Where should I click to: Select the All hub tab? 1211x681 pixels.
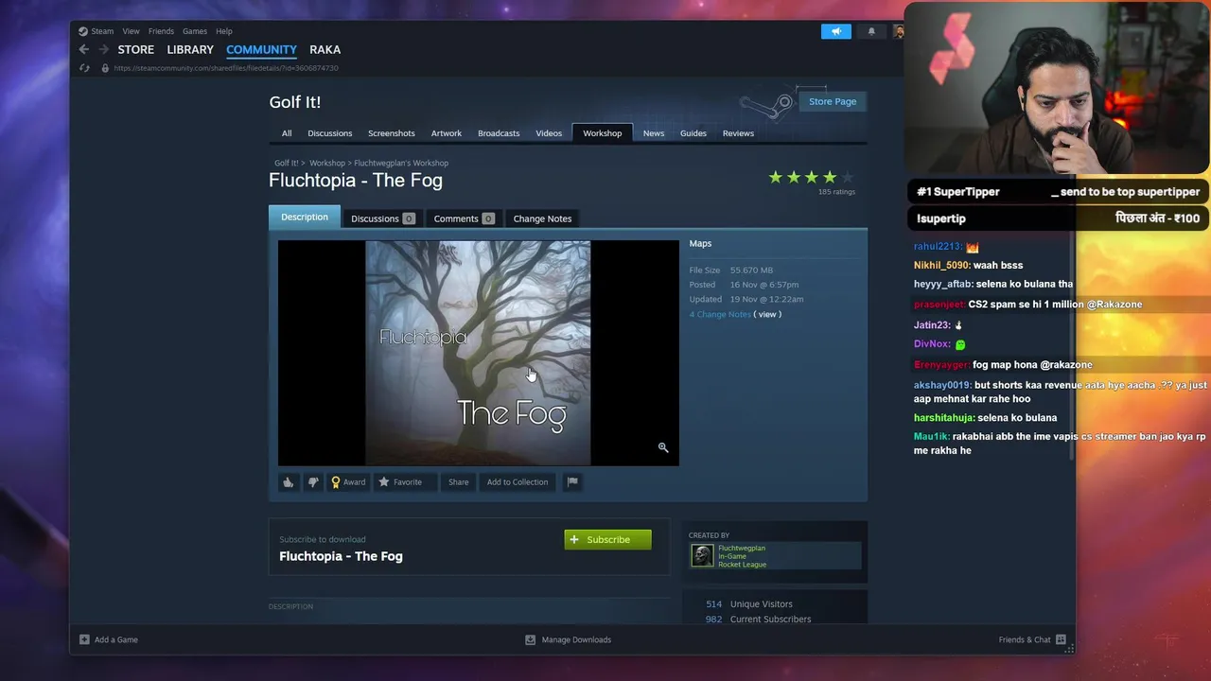(287, 133)
